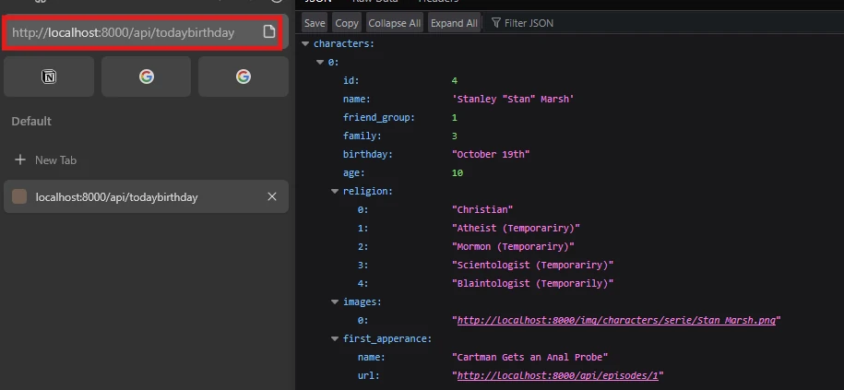Image resolution: width=844 pixels, height=390 pixels.
Task: Click the friend_group value 1
Action: coord(455,117)
